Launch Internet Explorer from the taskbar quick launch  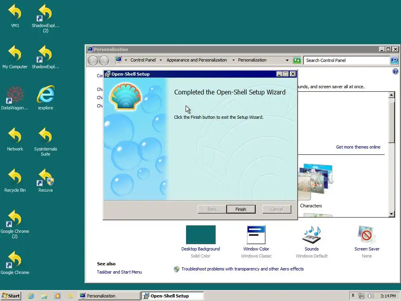31,296
